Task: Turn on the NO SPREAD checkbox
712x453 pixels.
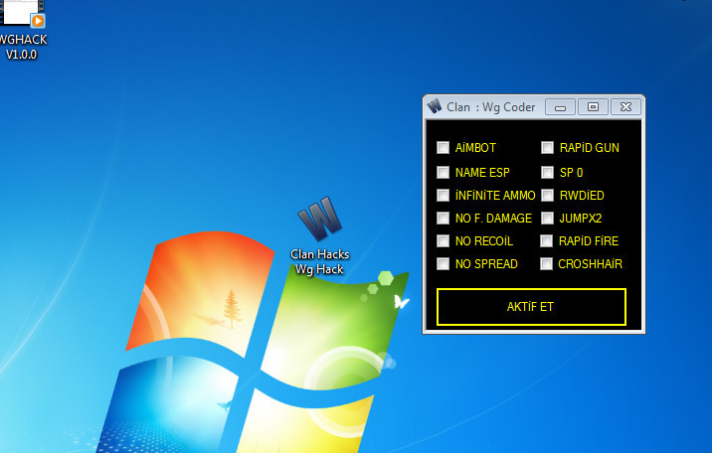Action: pyautogui.click(x=443, y=264)
